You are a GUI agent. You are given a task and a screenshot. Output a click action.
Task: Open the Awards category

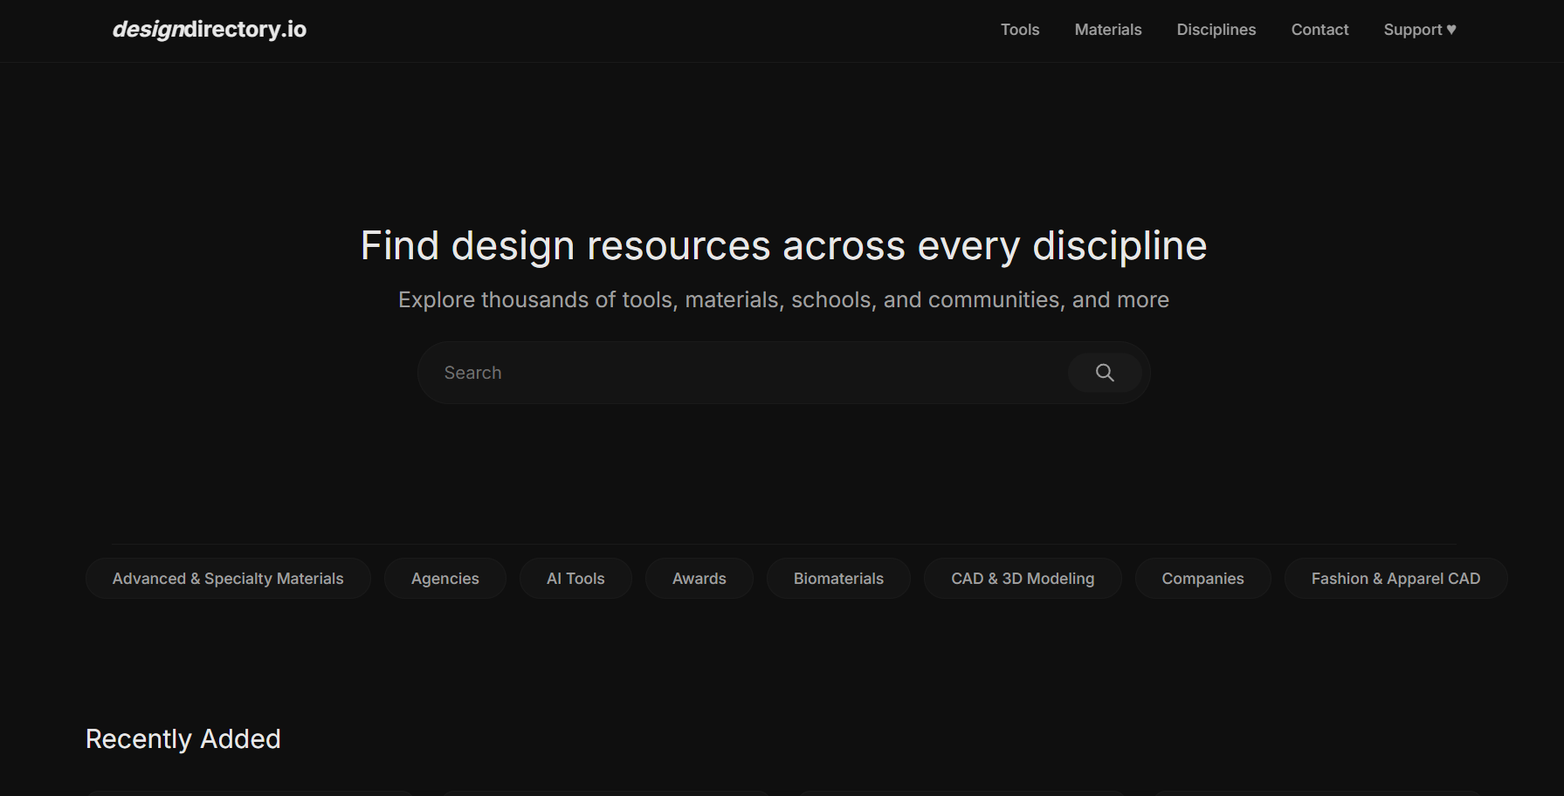699,578
